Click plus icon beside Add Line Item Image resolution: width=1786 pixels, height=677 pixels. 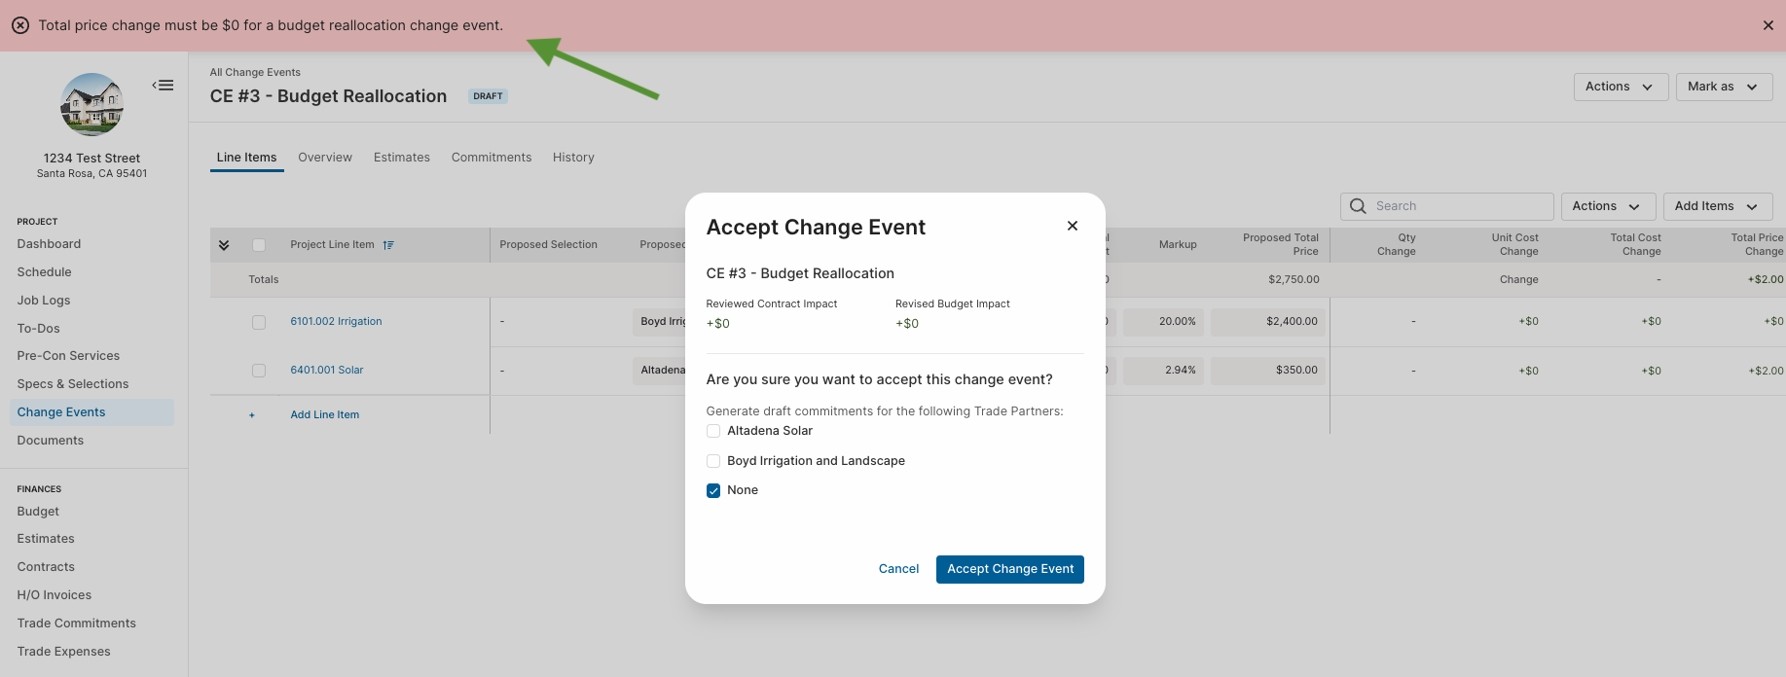point(252,415)
